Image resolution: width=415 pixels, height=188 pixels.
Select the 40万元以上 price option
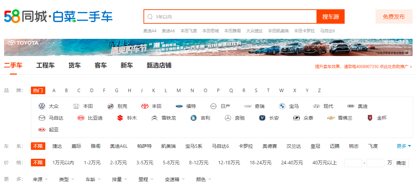pos(325,163)
